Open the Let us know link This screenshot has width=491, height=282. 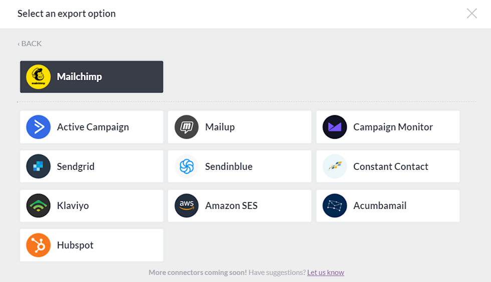326,272
